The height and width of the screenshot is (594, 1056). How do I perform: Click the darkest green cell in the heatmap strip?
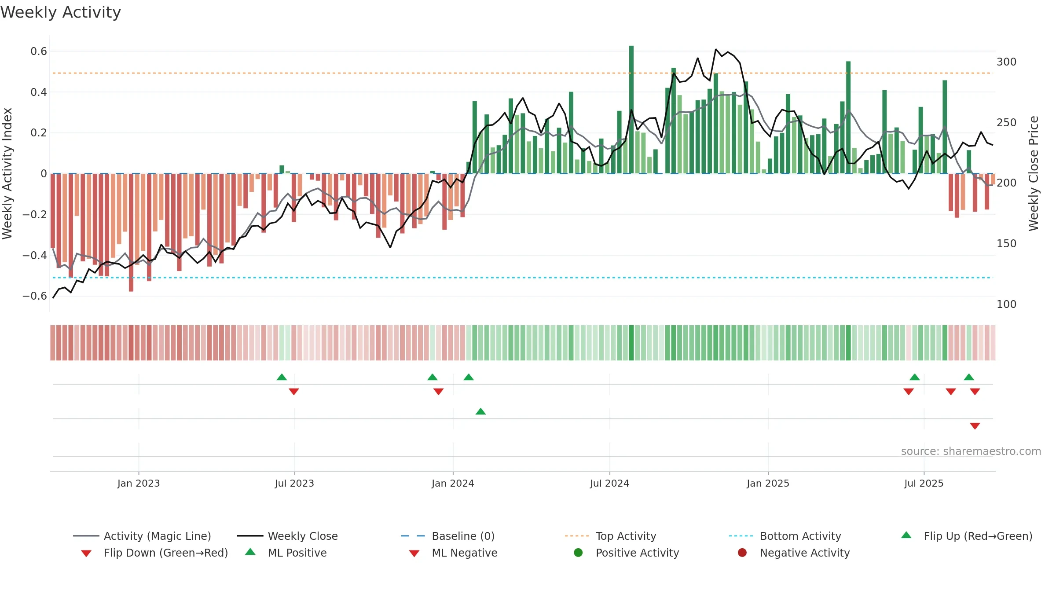(631, 343)
